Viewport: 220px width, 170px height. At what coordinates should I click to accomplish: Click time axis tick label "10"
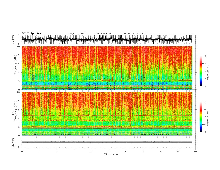[x=195, y=151]
